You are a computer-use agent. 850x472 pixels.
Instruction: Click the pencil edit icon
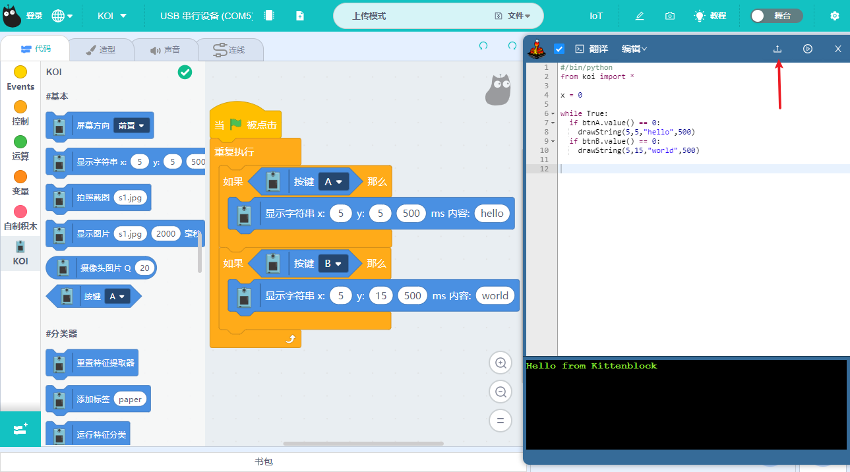tap(639, 16)
